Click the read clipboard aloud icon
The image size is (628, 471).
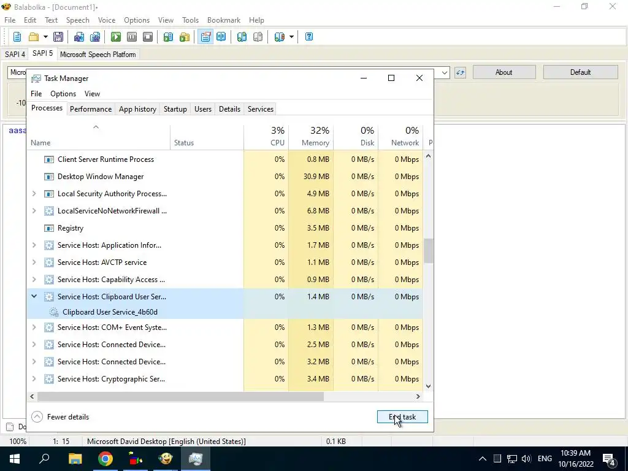click(168, 37)
